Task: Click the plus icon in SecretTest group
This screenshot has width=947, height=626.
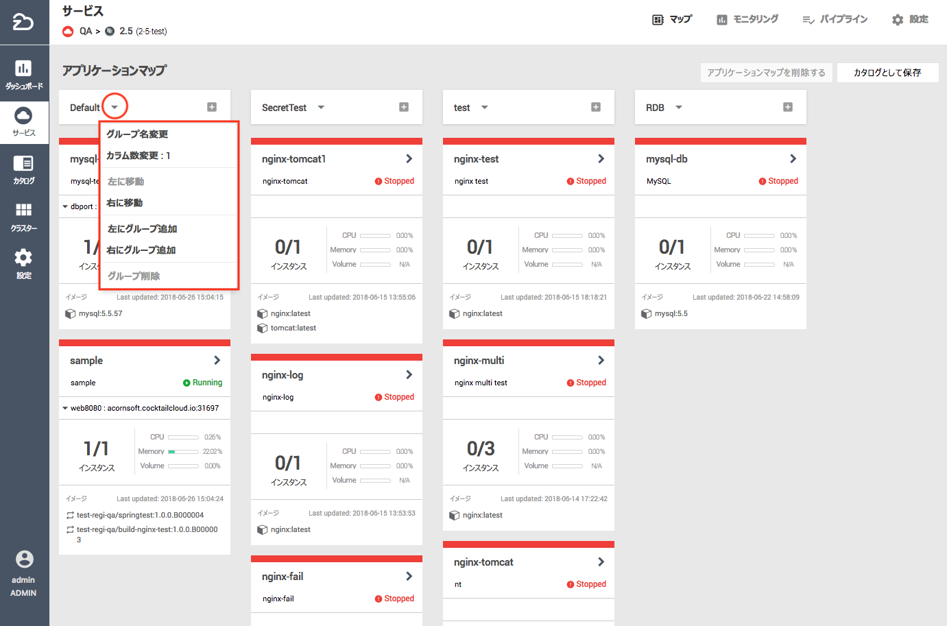Action: [404, 107]
